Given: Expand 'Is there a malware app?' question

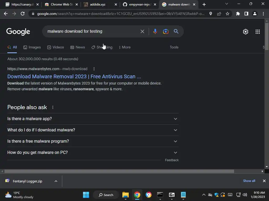Looking at the screenshot, I should 93,119.
